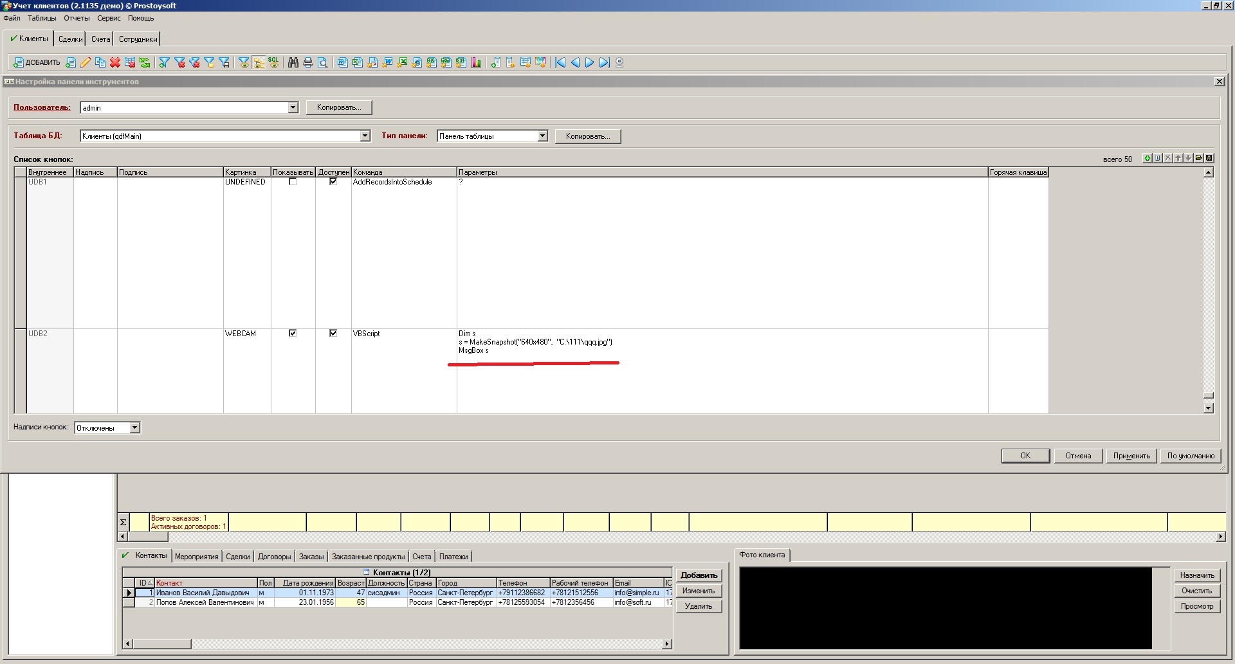
Task: Toggle the Доступен checkbox for UDB2
Action: pyautogui.click(x=333, y=333)
